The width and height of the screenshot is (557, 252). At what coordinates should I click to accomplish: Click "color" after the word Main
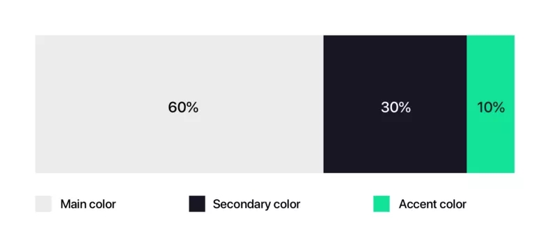click(102, 204)
